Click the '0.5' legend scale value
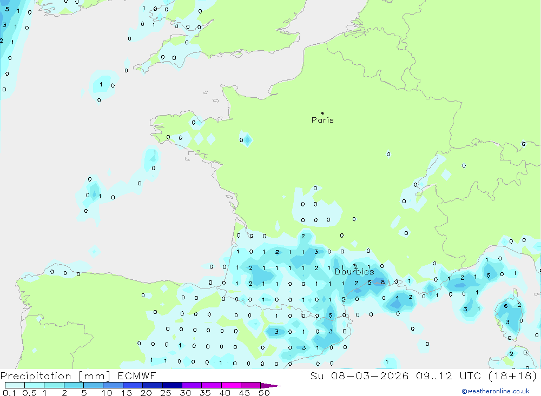 29,393
